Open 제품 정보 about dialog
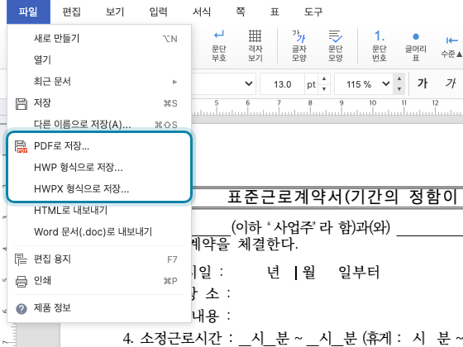 [99, 308]
